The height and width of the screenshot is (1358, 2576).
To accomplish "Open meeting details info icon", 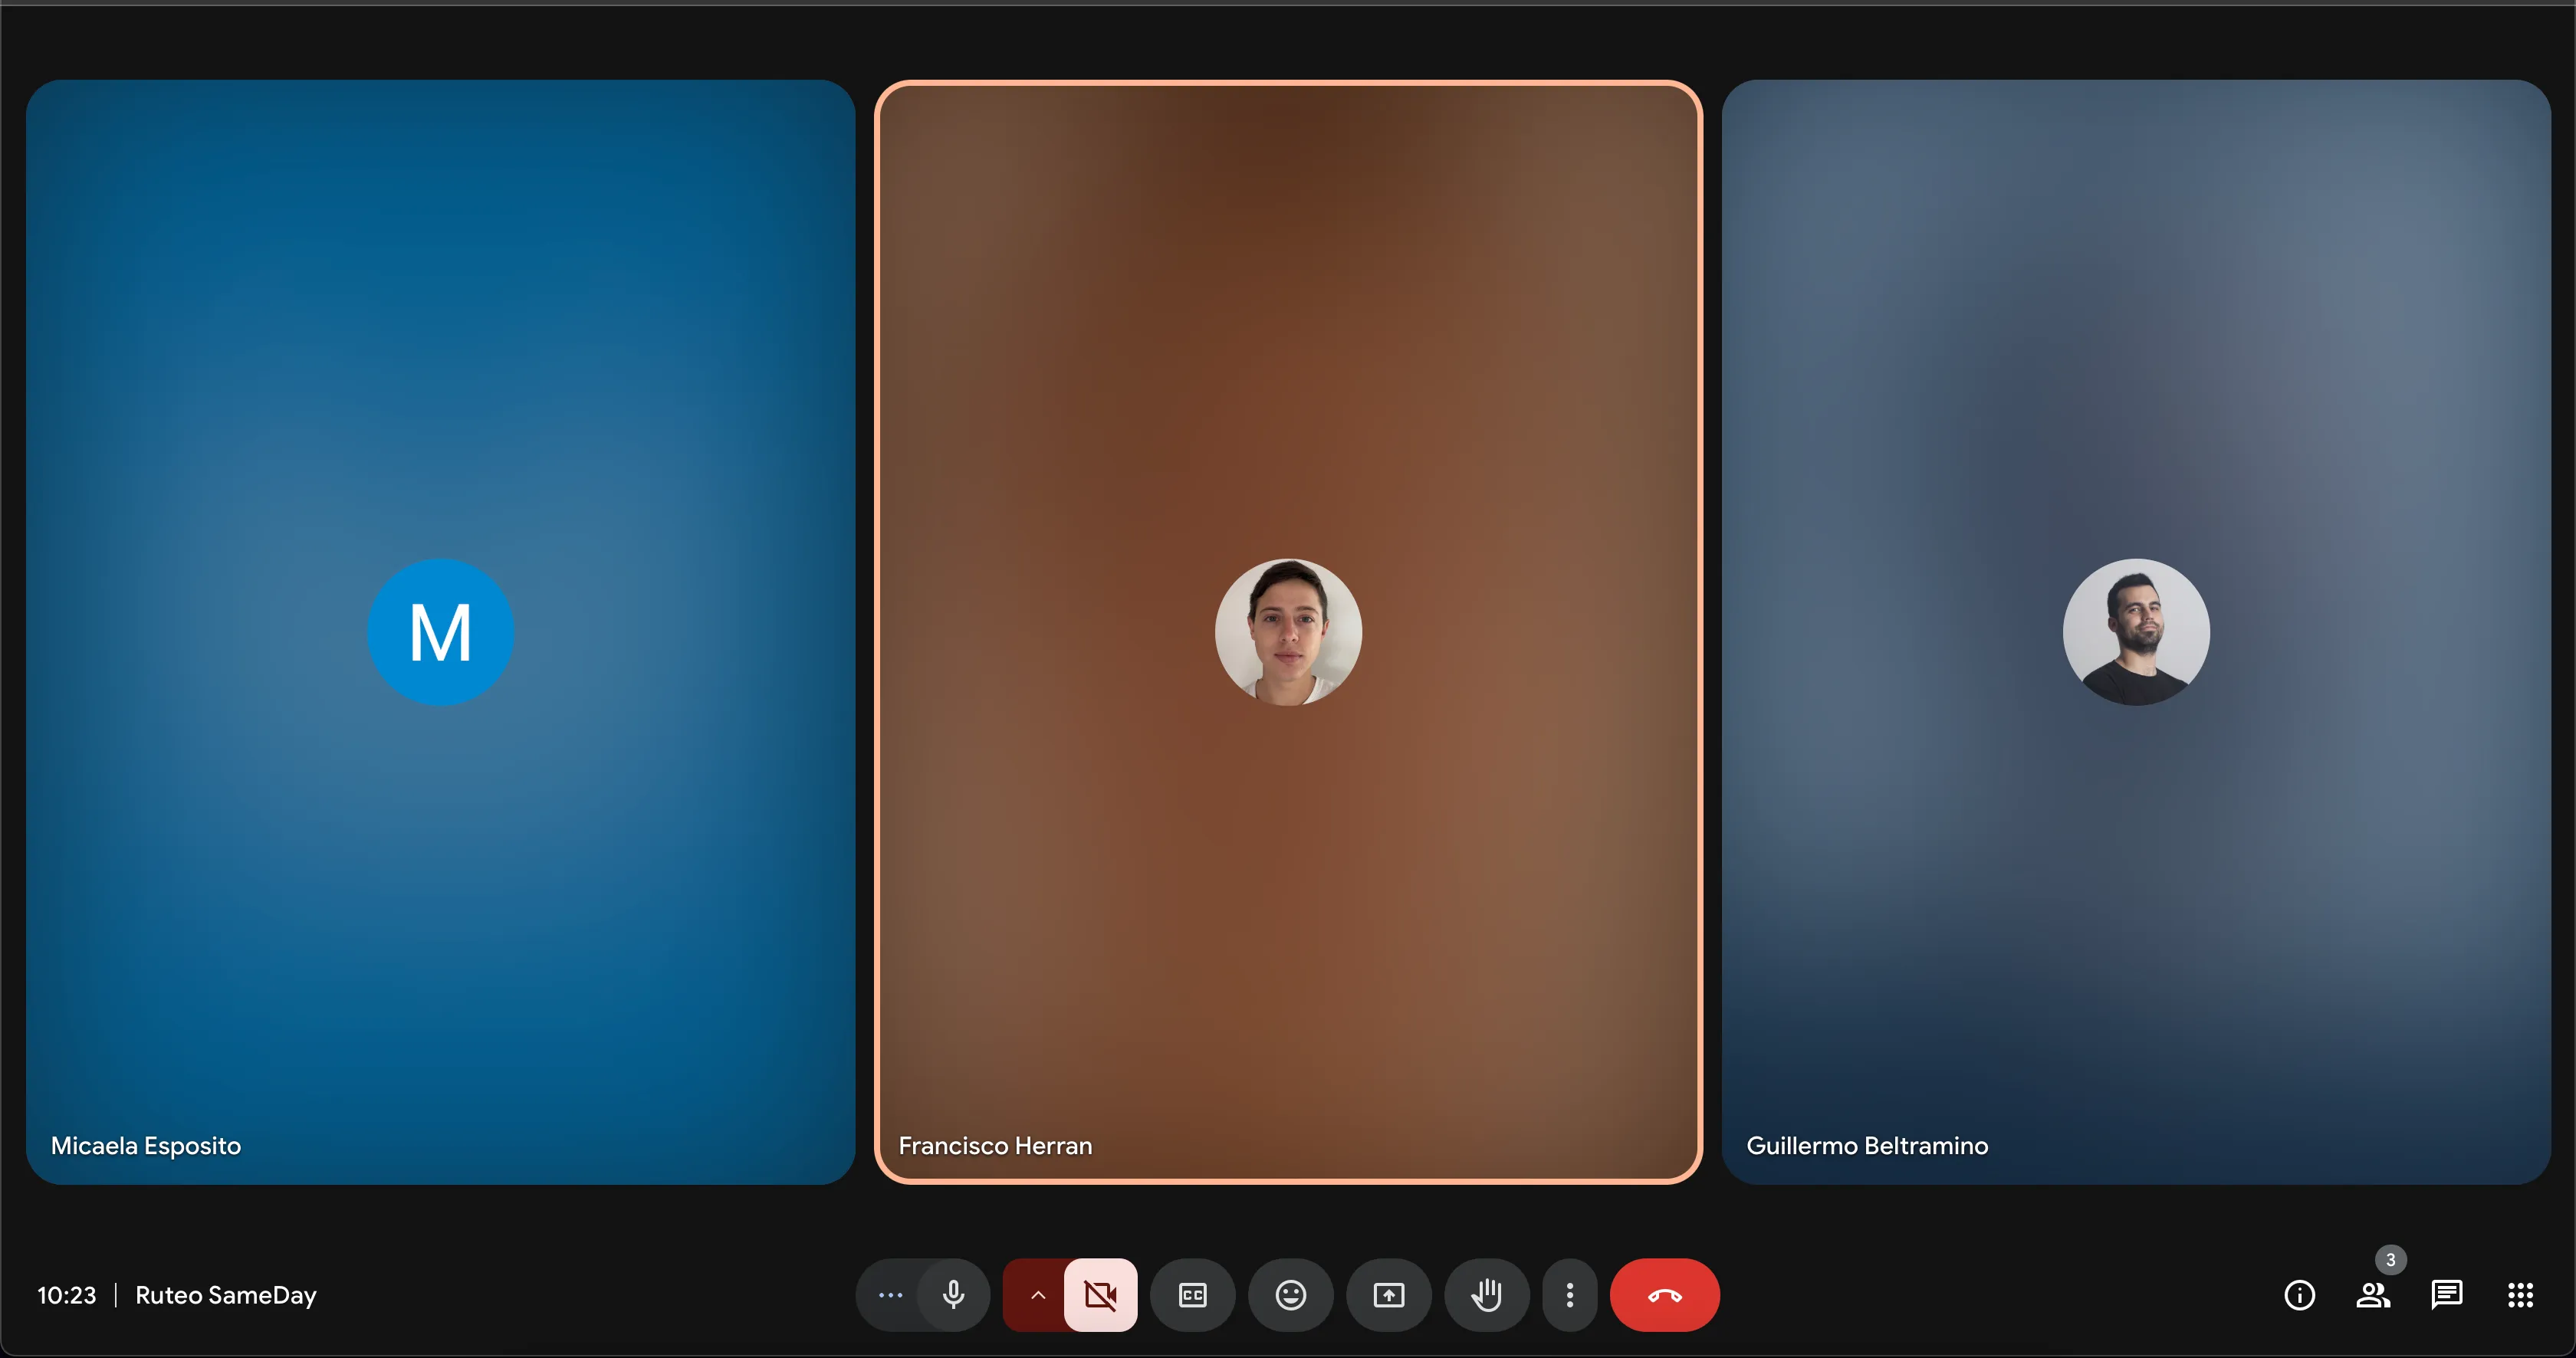I will (x=2300, y=1295).
